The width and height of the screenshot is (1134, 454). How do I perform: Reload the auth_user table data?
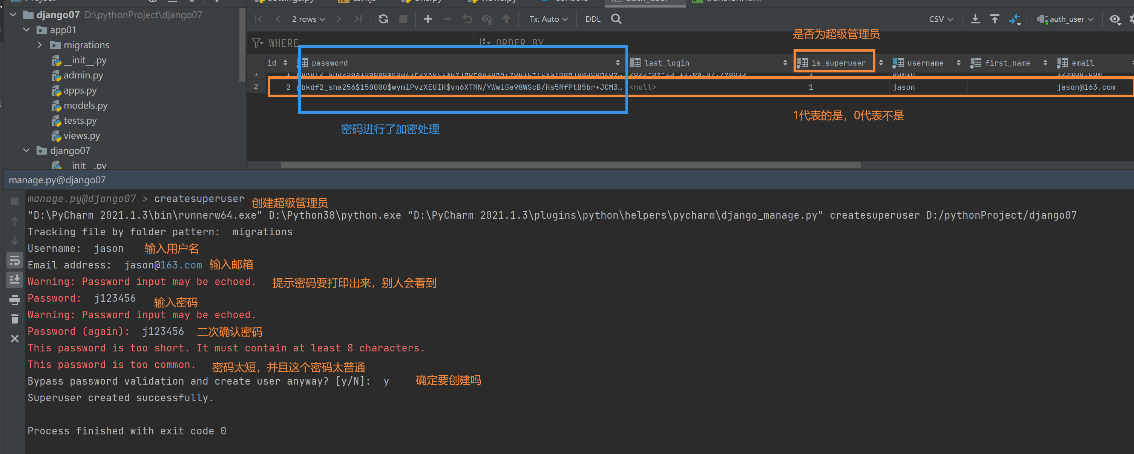[383, 19]
